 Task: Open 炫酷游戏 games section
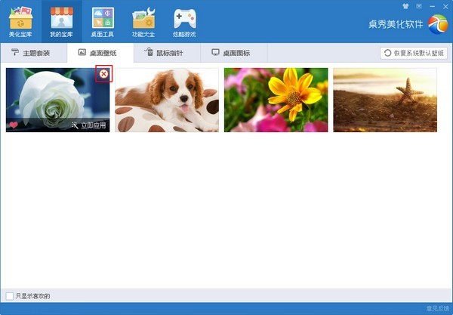183,21
